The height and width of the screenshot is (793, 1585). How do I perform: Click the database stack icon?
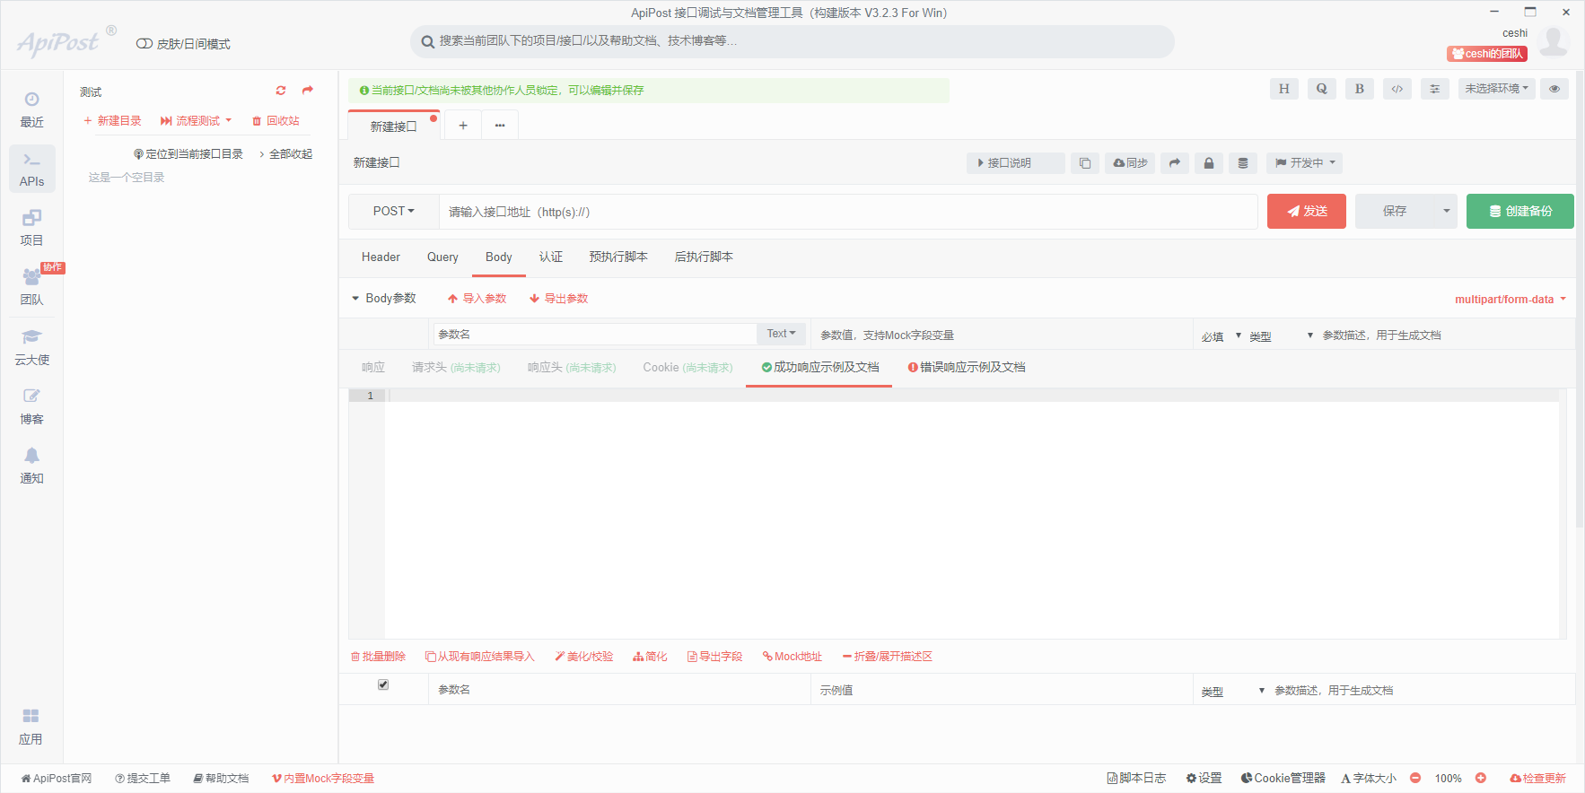1243,163
